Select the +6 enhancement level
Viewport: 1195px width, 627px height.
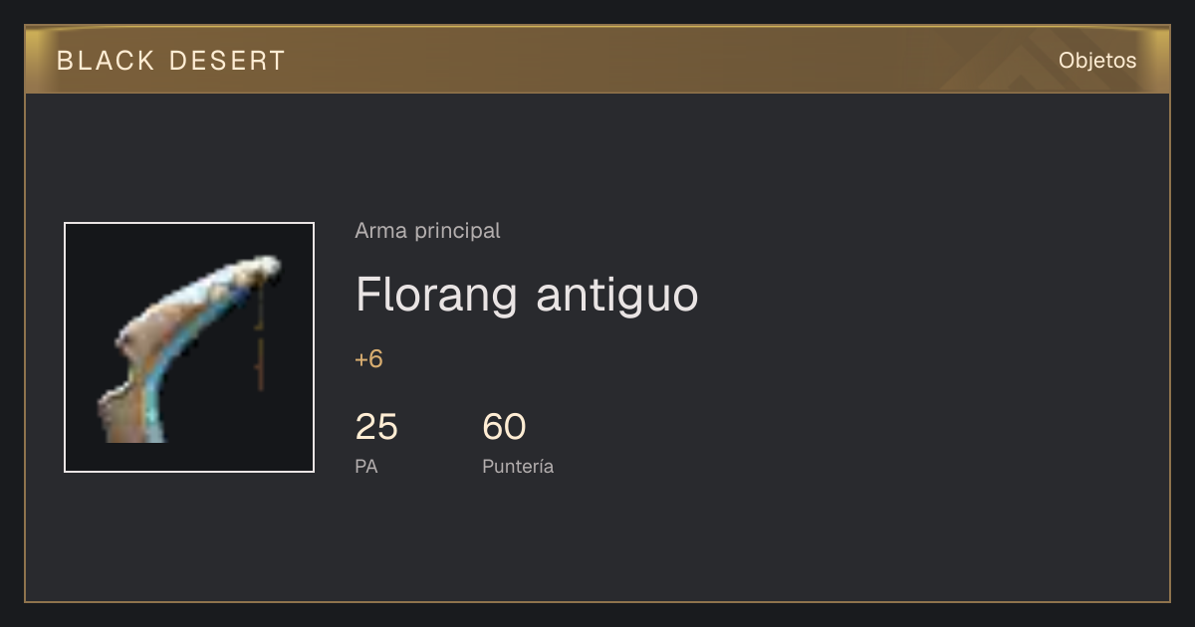(x=368, y=359)
